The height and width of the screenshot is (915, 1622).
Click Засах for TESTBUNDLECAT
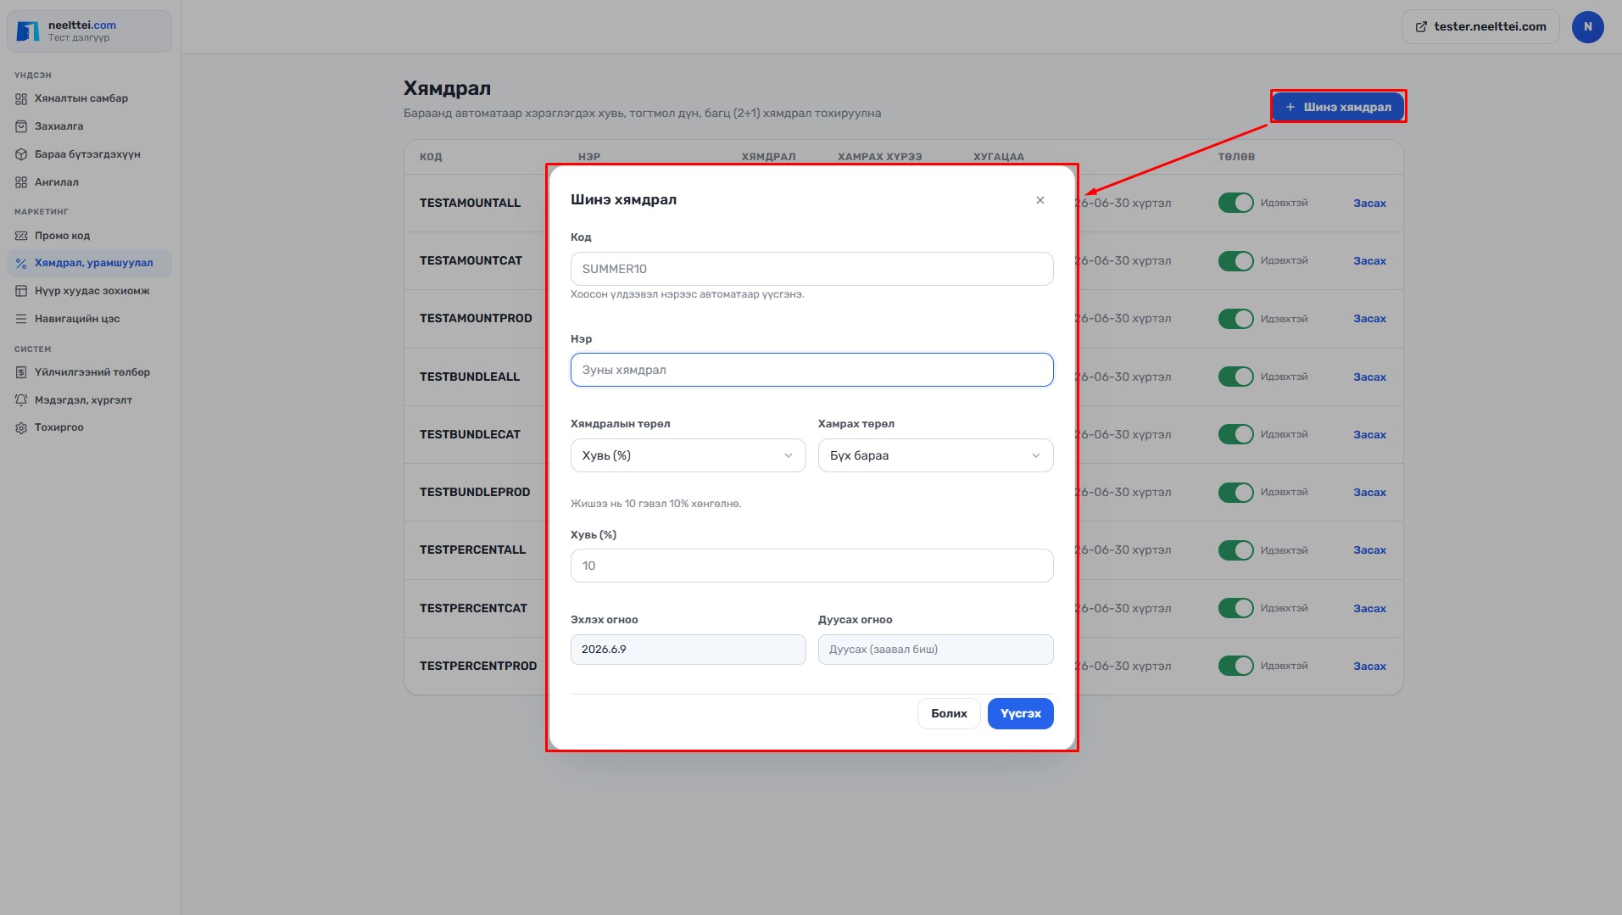point(1369,435)
